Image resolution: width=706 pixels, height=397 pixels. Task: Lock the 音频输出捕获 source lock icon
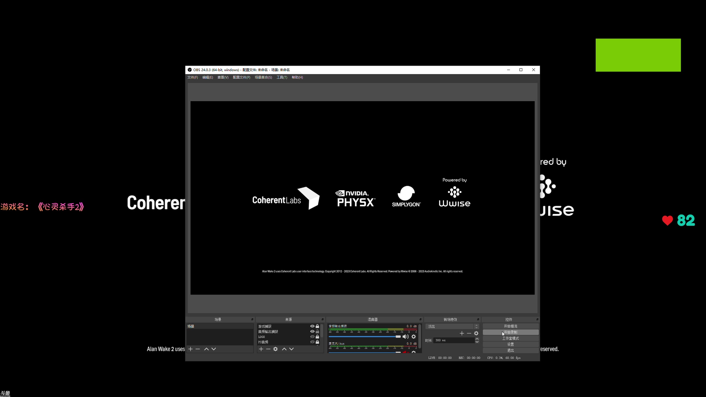[x=317, y=331]
